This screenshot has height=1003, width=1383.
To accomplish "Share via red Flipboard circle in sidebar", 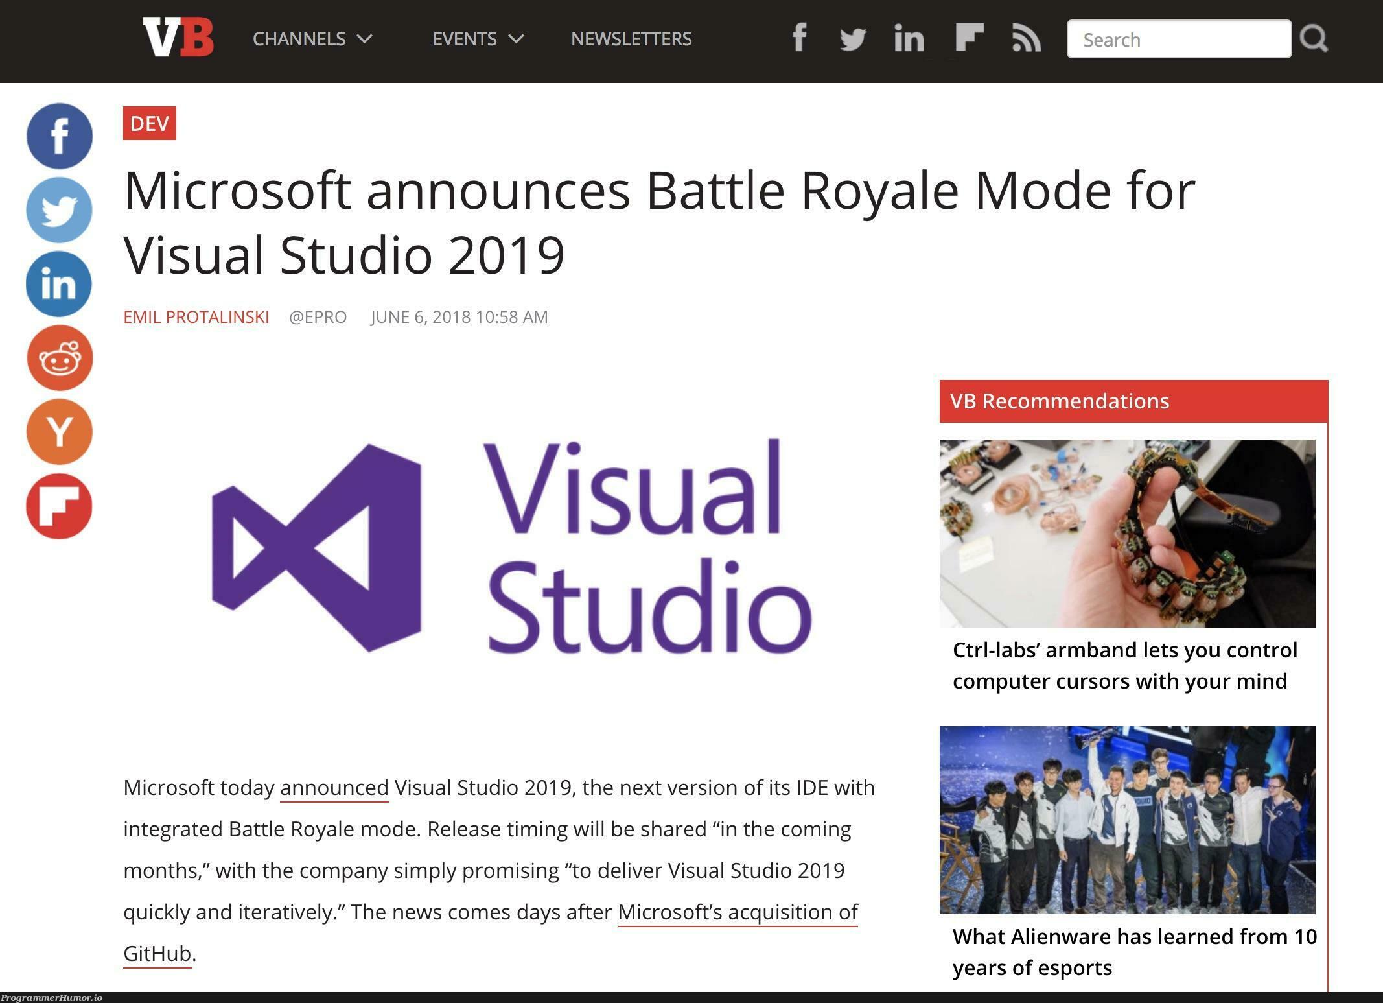I will pos(60,506).
